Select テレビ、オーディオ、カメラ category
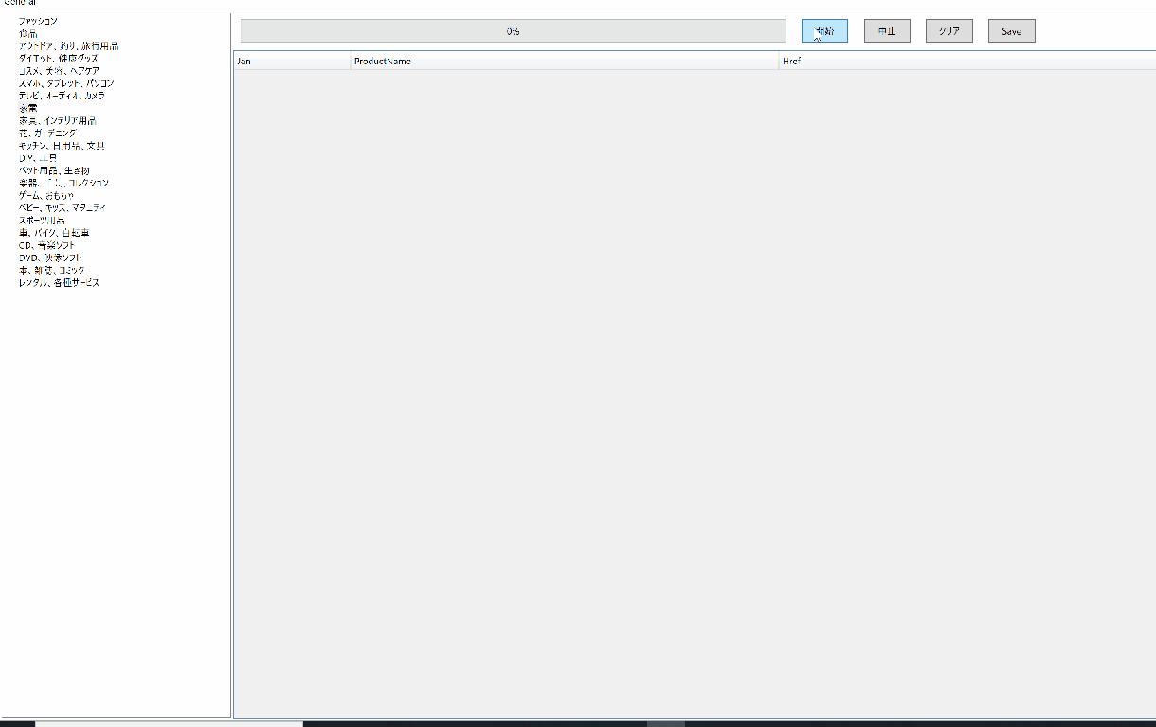Viewport: 1156px width, 727px height. (62, 96)
